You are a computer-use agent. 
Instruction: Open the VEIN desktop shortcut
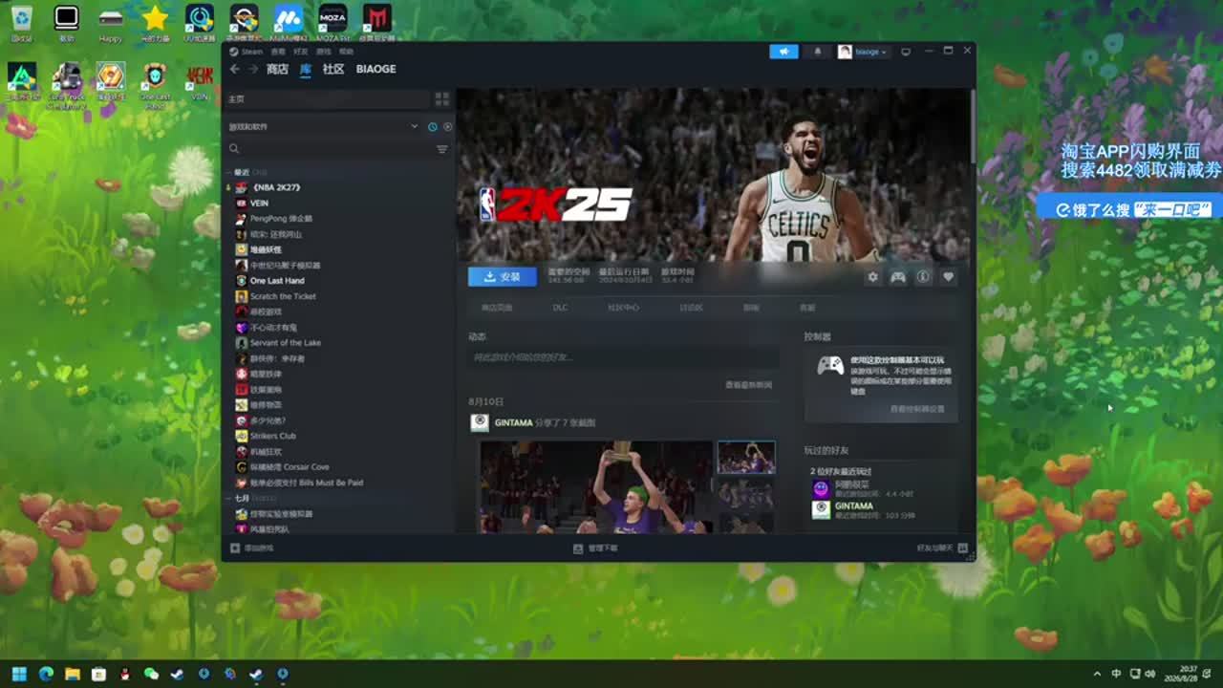point(200,81)
